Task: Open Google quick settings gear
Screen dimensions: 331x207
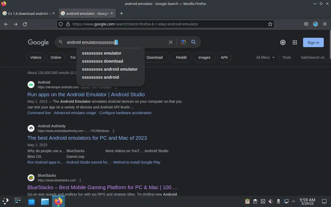Action: [x=283, y=42]
